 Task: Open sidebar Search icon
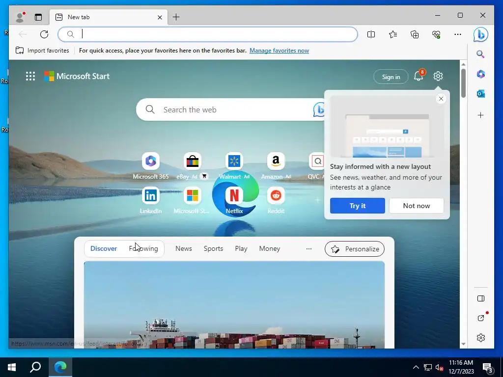pyautogui.click(x=480, y=54)
